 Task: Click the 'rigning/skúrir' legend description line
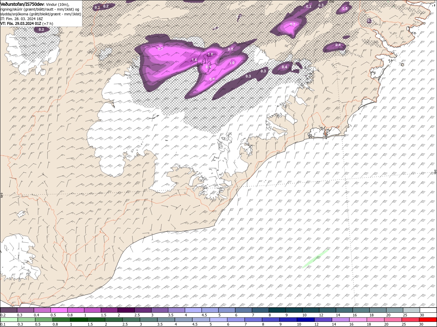40,9
